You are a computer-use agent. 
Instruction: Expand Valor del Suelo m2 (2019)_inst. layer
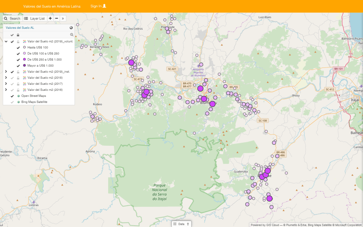coord(6,72)
